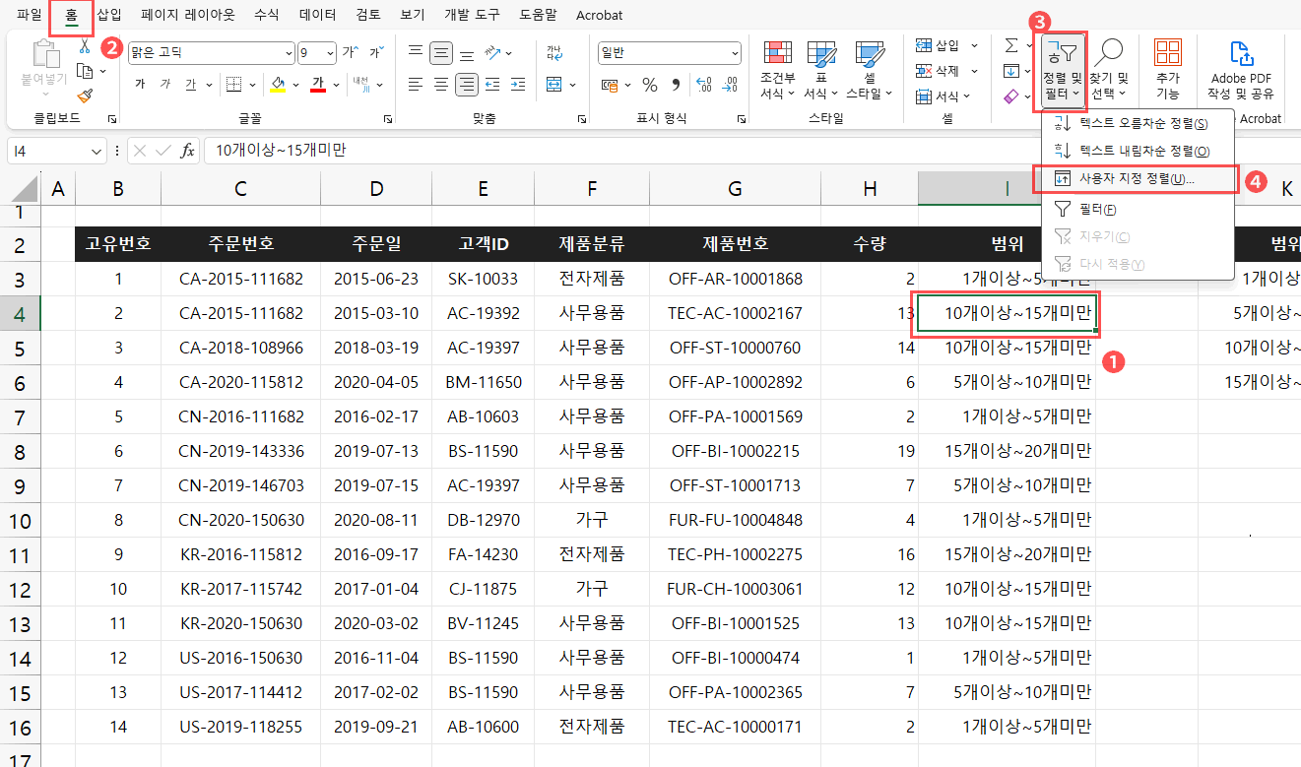The image size is (1301, 767).
Task: Apply red font color 가
Action: tap(318, 85)
